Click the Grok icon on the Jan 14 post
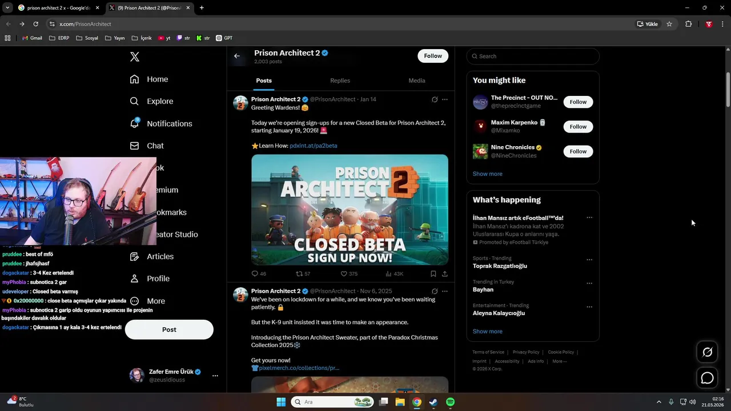This screenshot has height=411, width=731. coord(435,99)
